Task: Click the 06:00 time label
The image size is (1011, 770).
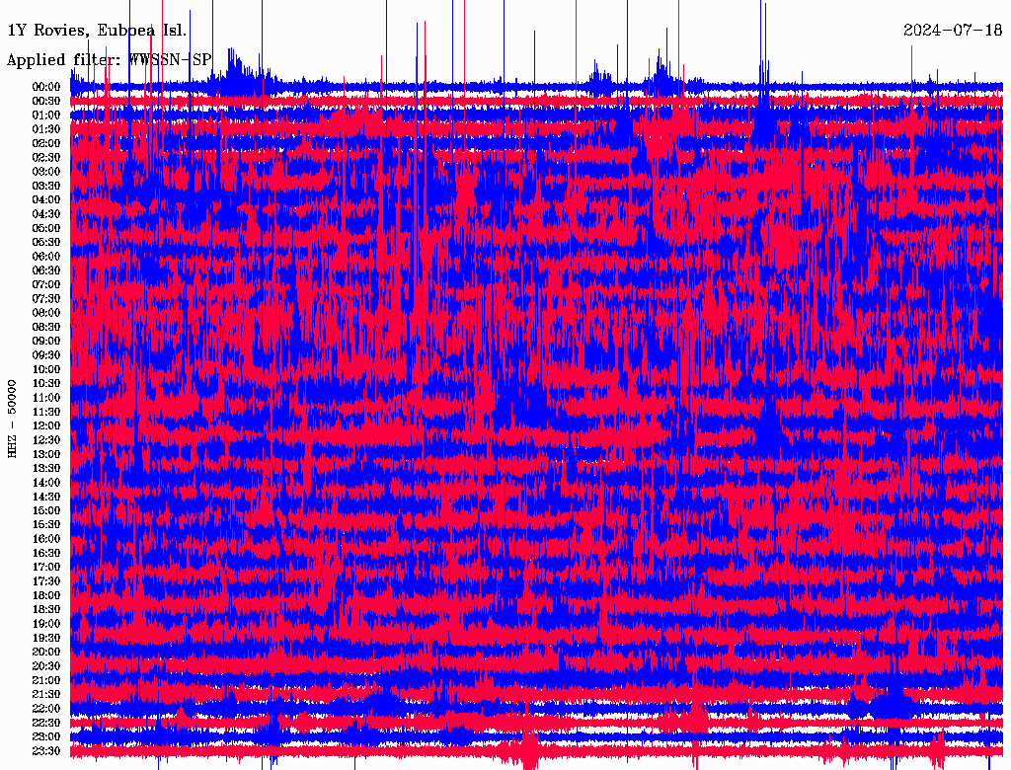Action: pos(46,256)
